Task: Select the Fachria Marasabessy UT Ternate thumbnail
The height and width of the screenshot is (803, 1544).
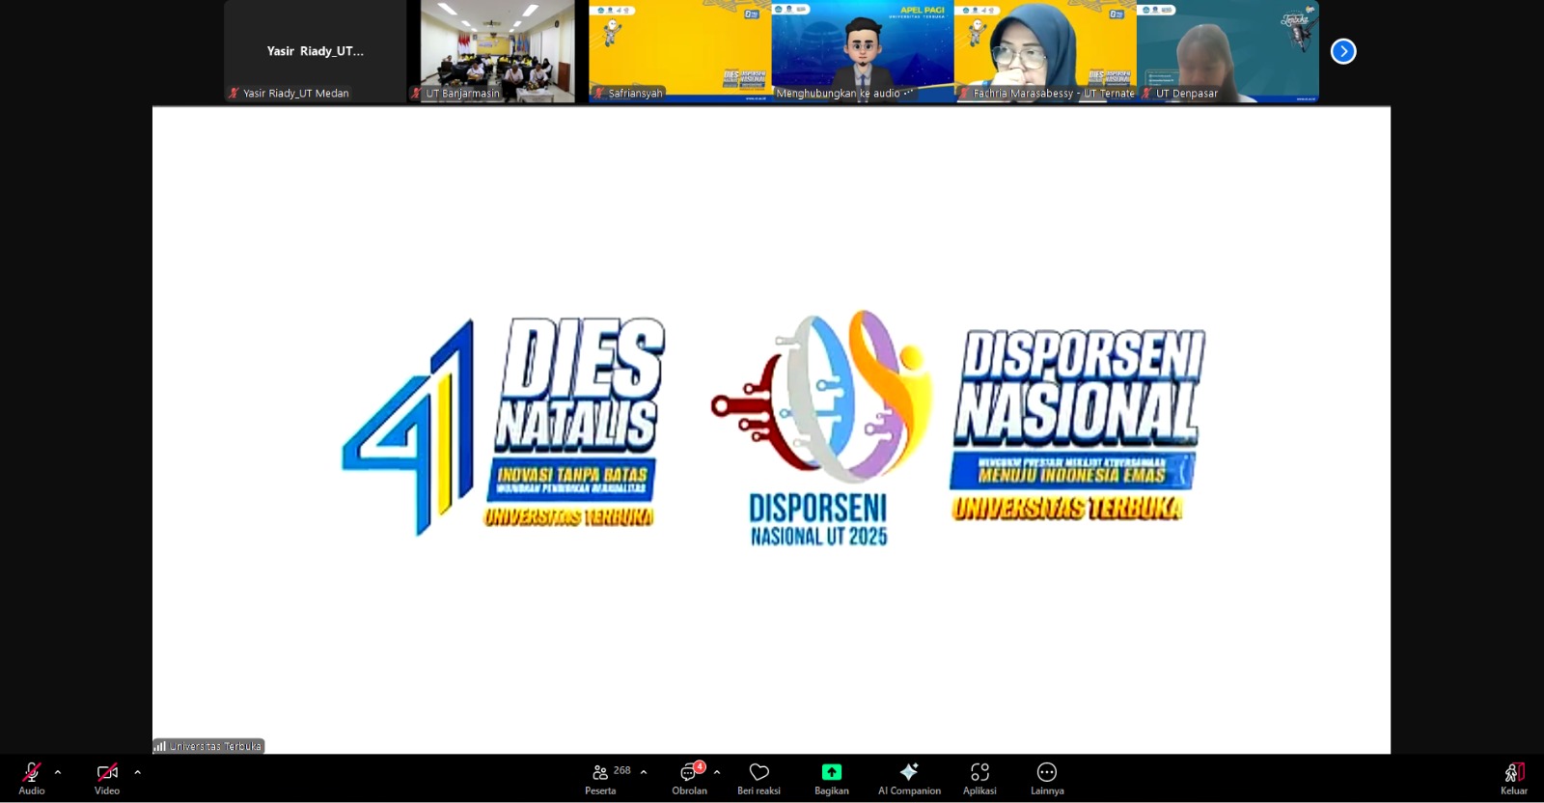Action: (1045, 51)
